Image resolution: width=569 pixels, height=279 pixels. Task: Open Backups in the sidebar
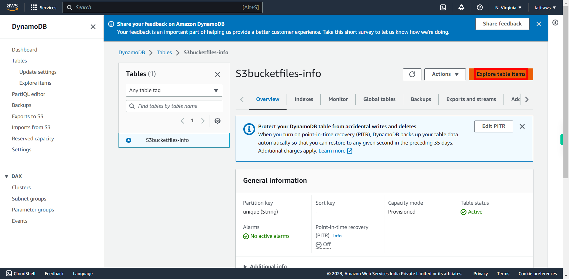(22, 105)
